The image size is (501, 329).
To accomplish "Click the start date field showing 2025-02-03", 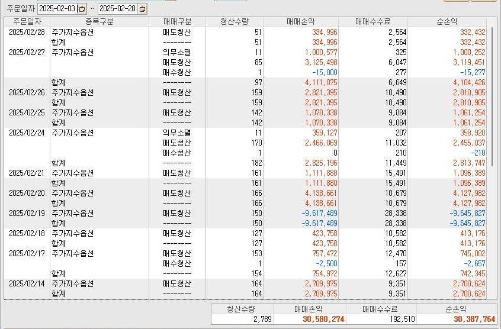I will (x=57, y=9).
